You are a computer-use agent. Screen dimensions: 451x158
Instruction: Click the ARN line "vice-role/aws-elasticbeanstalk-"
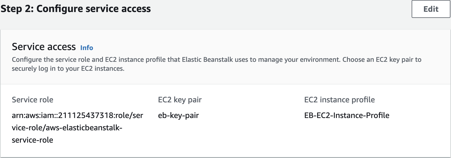tap(67, 128)
